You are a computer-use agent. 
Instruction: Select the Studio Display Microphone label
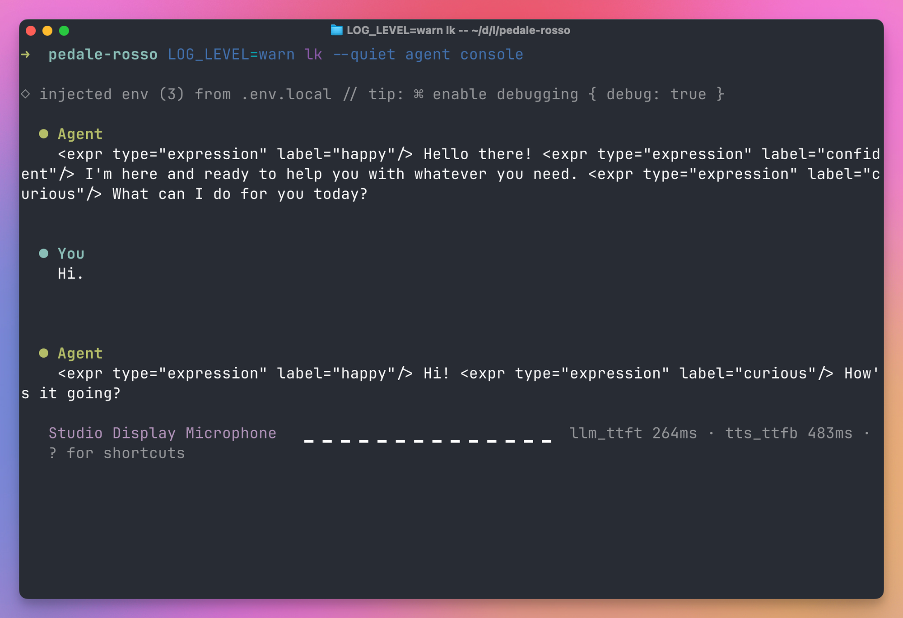tap(163, 433)
